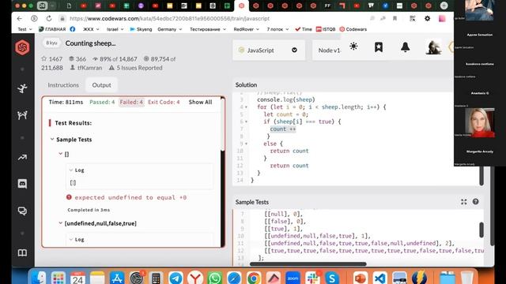Select the Output tab

point(101,85)
